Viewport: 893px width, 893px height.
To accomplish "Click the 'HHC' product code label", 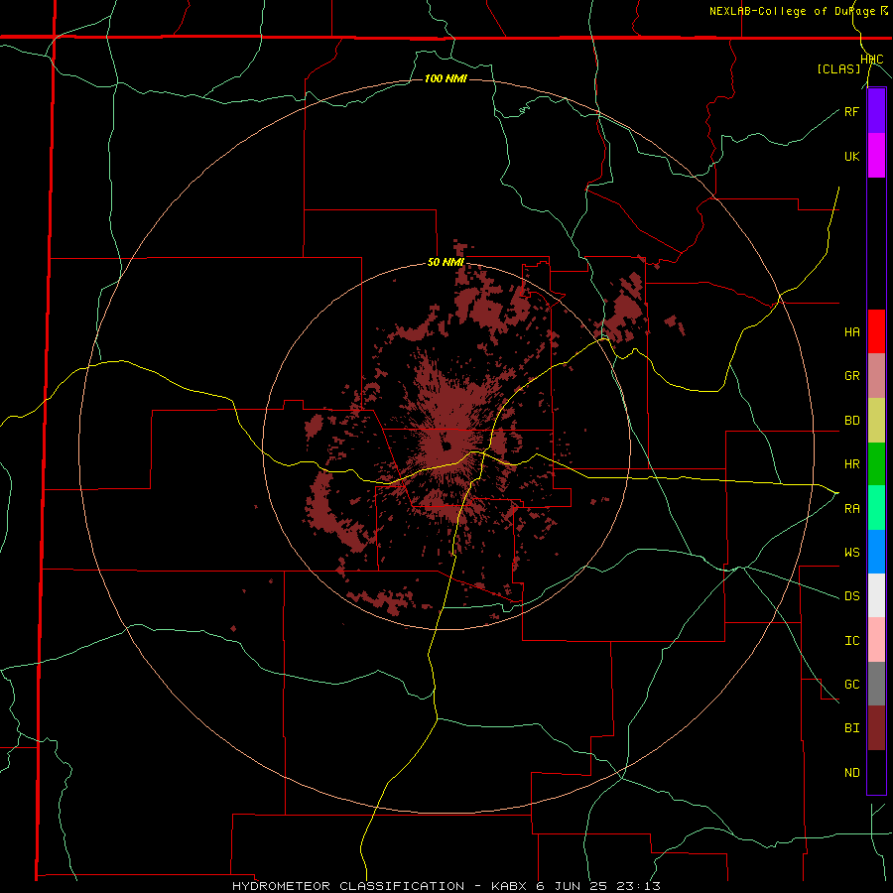I will pyautogui.click(x=872, y=60).
